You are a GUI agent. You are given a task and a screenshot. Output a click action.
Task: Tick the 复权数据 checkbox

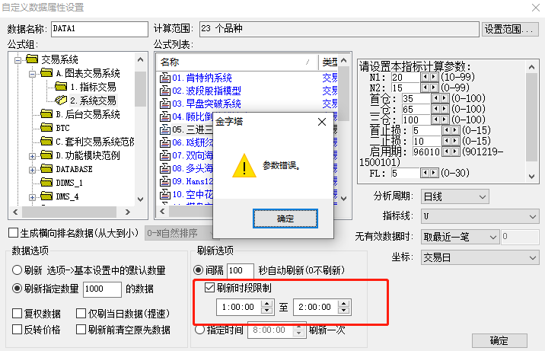tap(17, 314)
